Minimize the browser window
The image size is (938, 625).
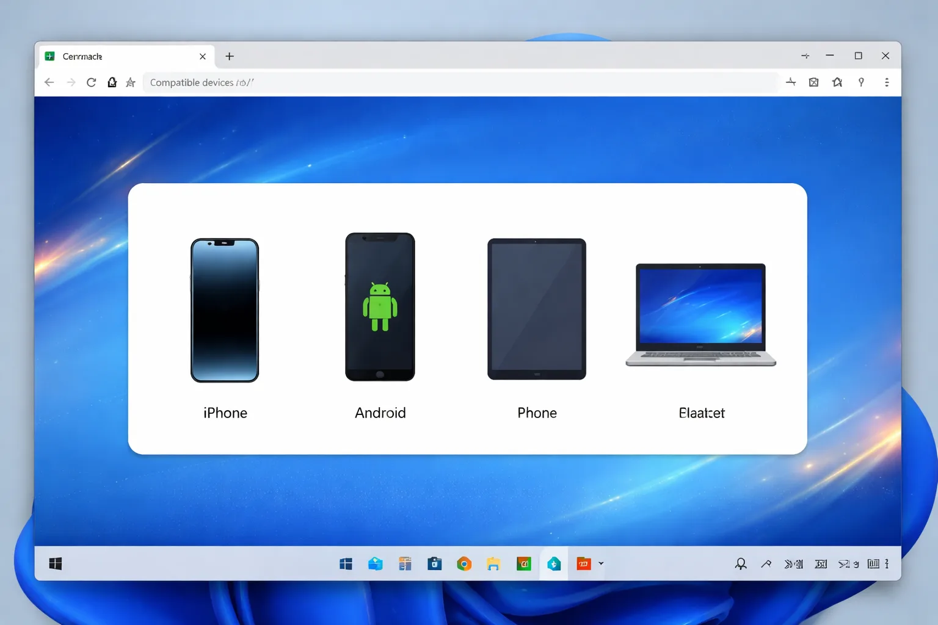[830, 56]
